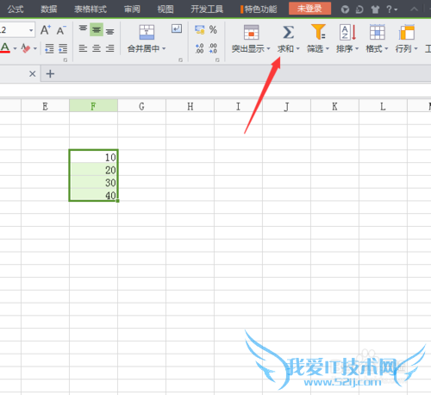Select the cell containing 20
431x395 pixels.
click(x=93, y=169)
